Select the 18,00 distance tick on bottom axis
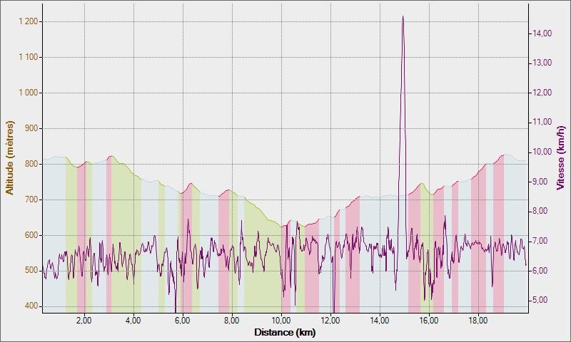This screenshot has width=571, height=342. tap(478, 321)
